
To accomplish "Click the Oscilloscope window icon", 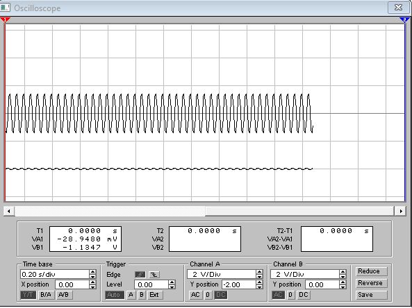I will tap(5, 8).
